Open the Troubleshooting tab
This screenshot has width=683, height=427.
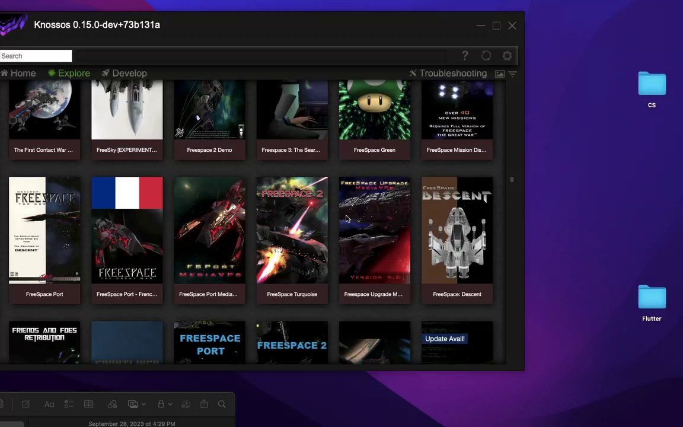(x=448, y=73)
